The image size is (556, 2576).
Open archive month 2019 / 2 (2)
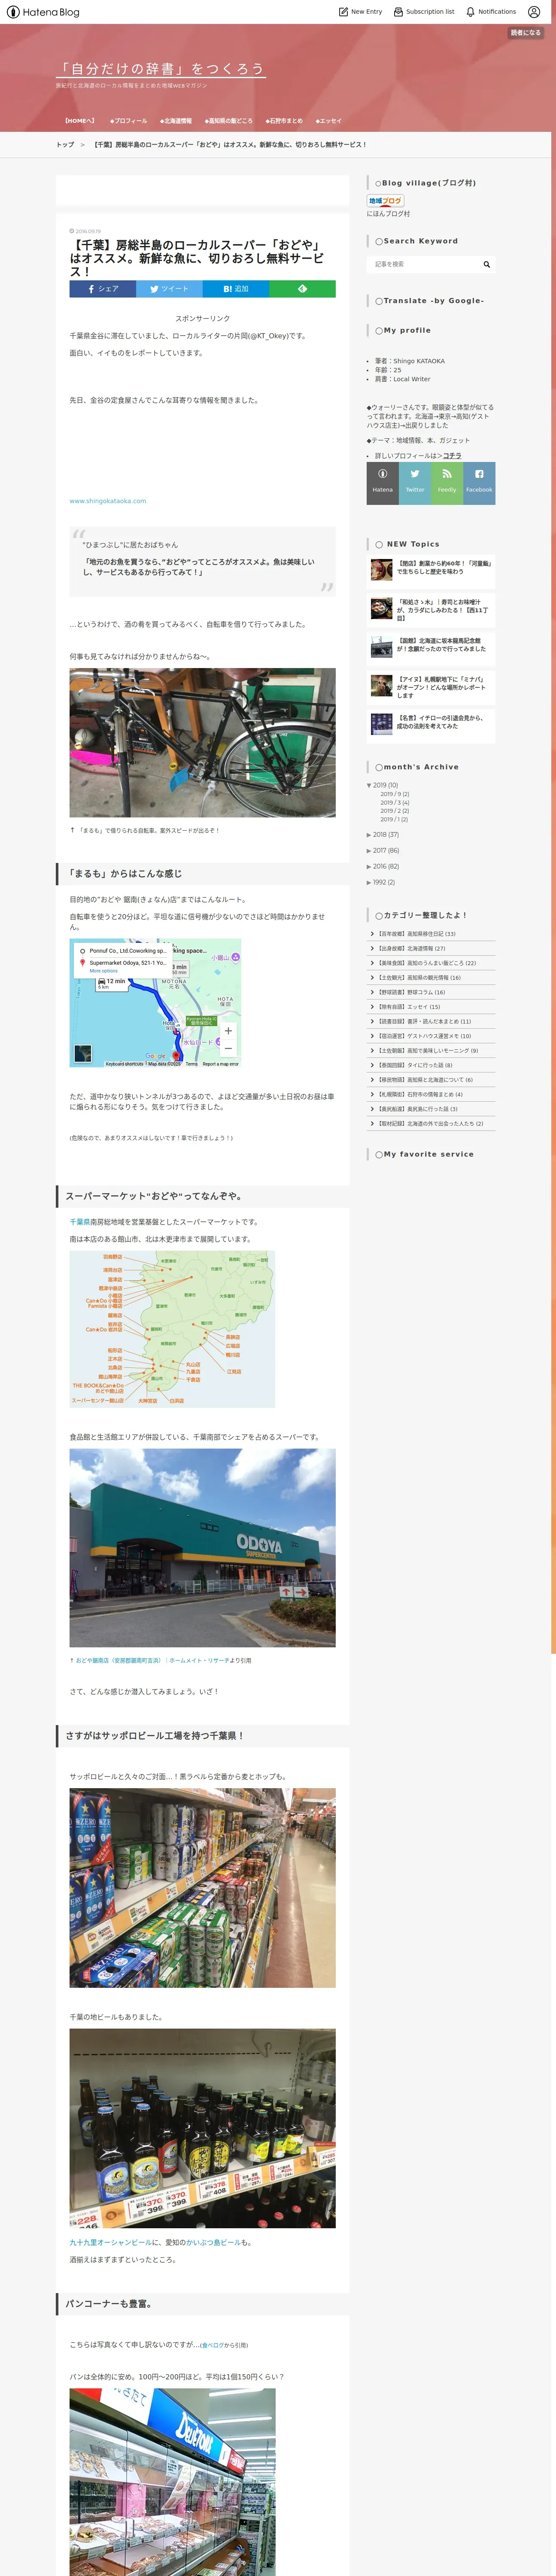click(x=394, y=811)
